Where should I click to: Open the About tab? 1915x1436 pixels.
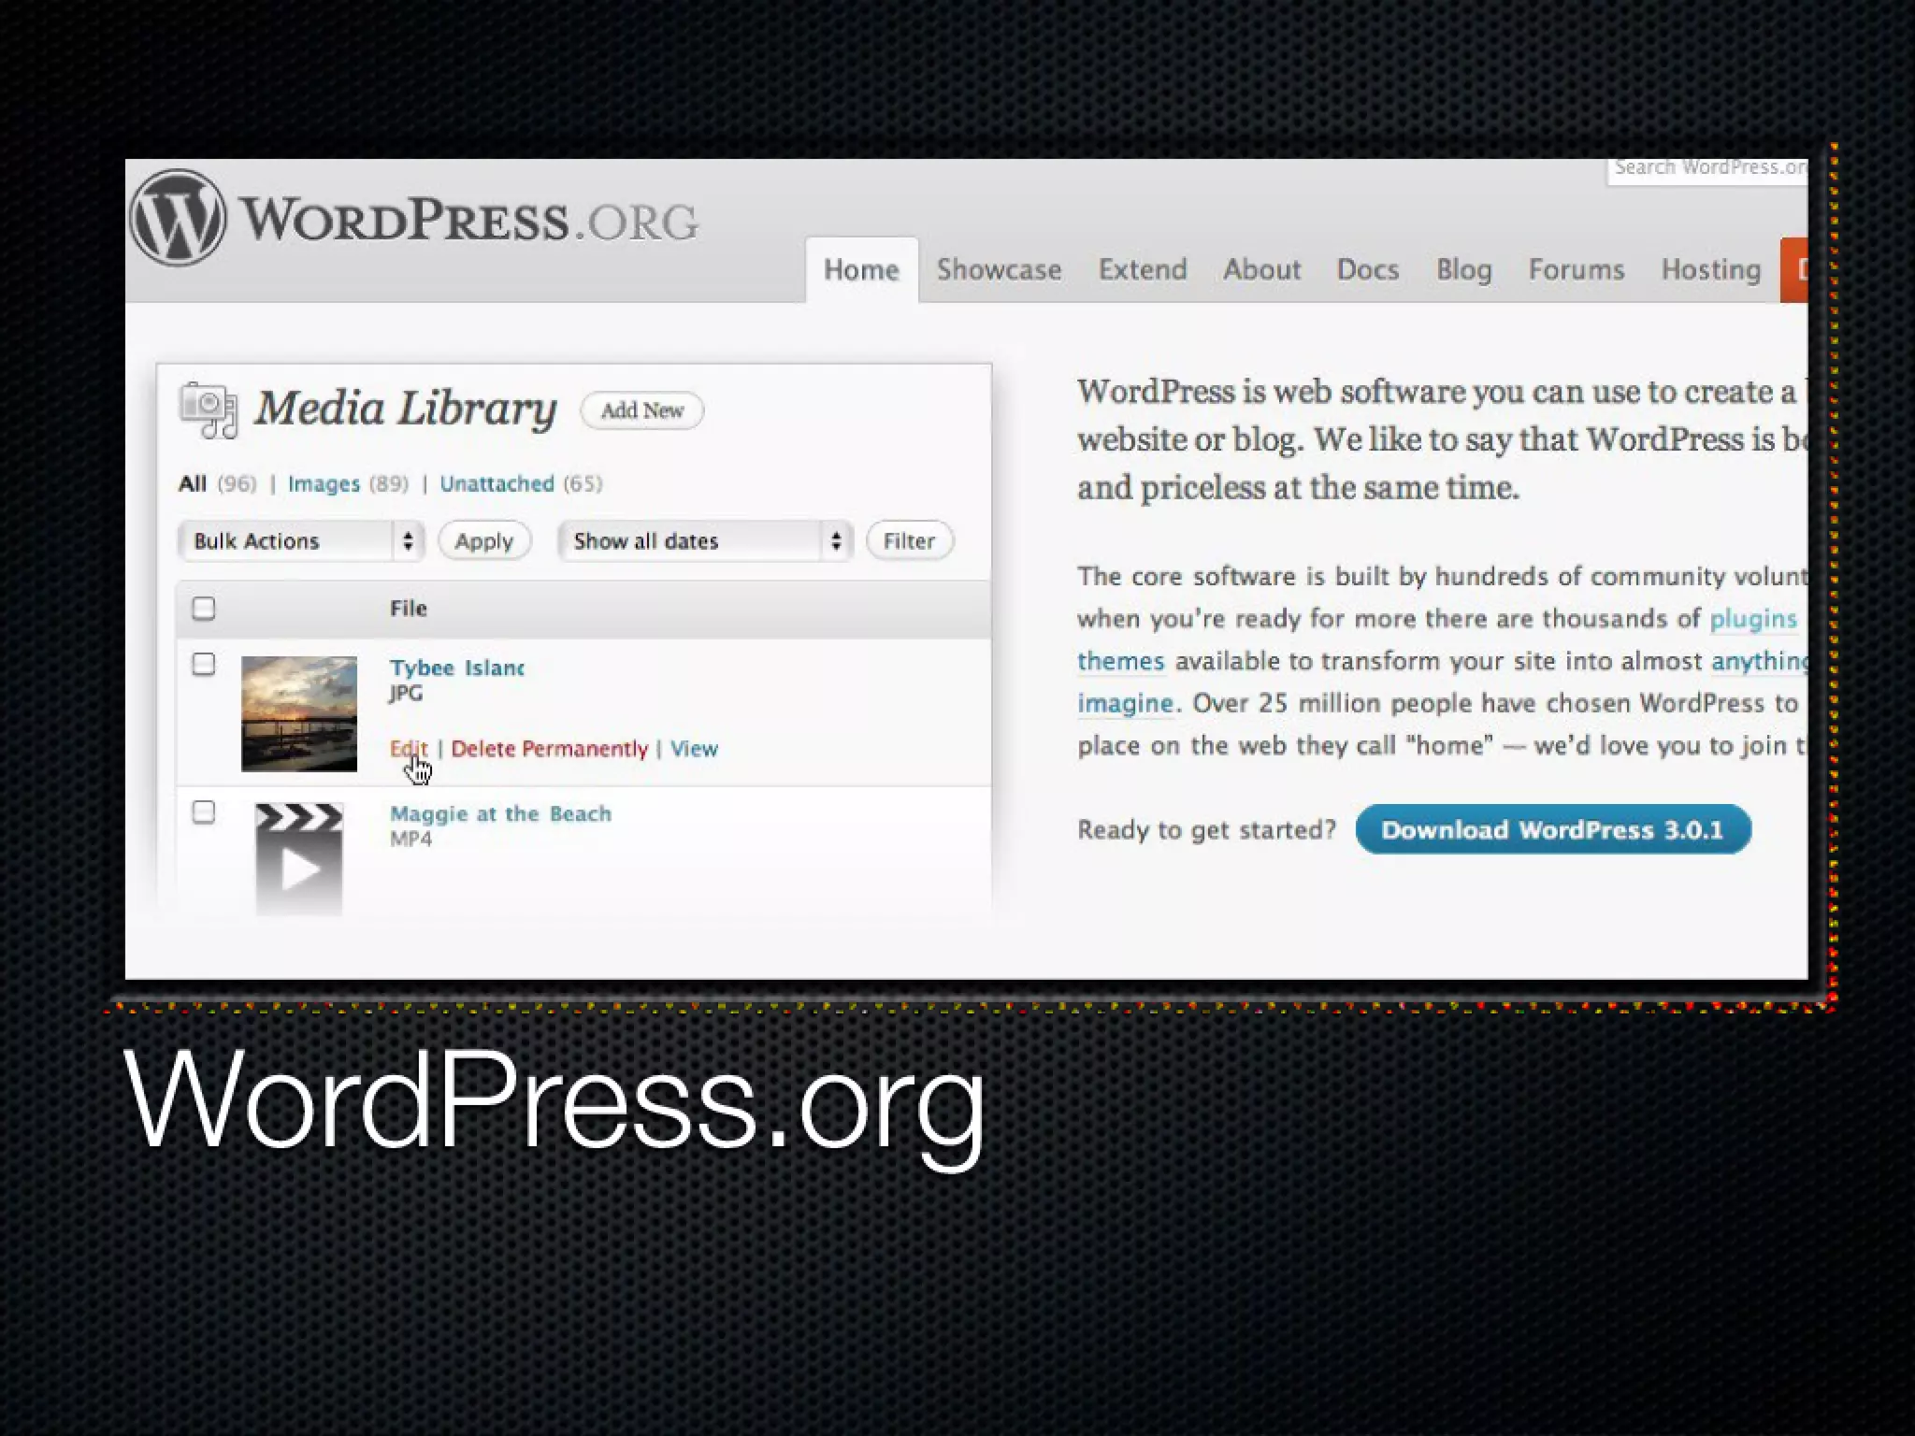coord(1262,270)
